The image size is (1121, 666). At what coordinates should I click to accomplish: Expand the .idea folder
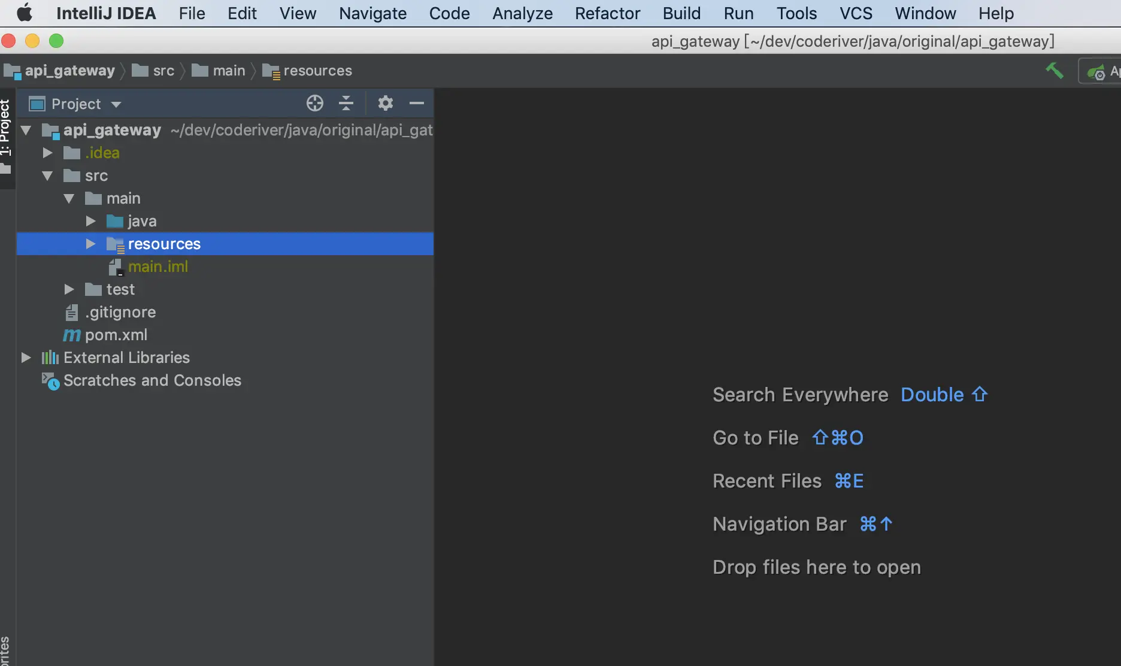(x=47, y=153)
